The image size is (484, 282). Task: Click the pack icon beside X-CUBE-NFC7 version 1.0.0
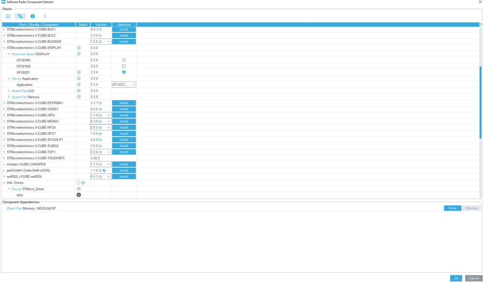point(100,134)
